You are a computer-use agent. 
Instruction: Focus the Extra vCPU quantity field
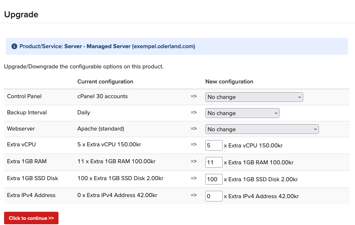tap(214, 146)
